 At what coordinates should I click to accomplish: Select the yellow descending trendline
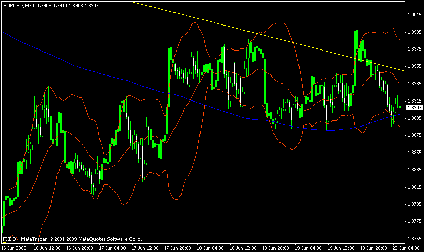pos(268,36)
